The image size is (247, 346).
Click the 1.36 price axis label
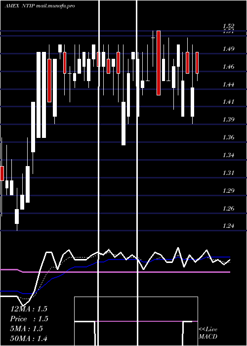(x=228, y=137)
